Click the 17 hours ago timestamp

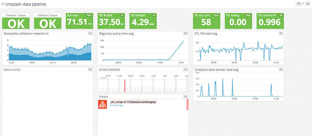[117, 105]
